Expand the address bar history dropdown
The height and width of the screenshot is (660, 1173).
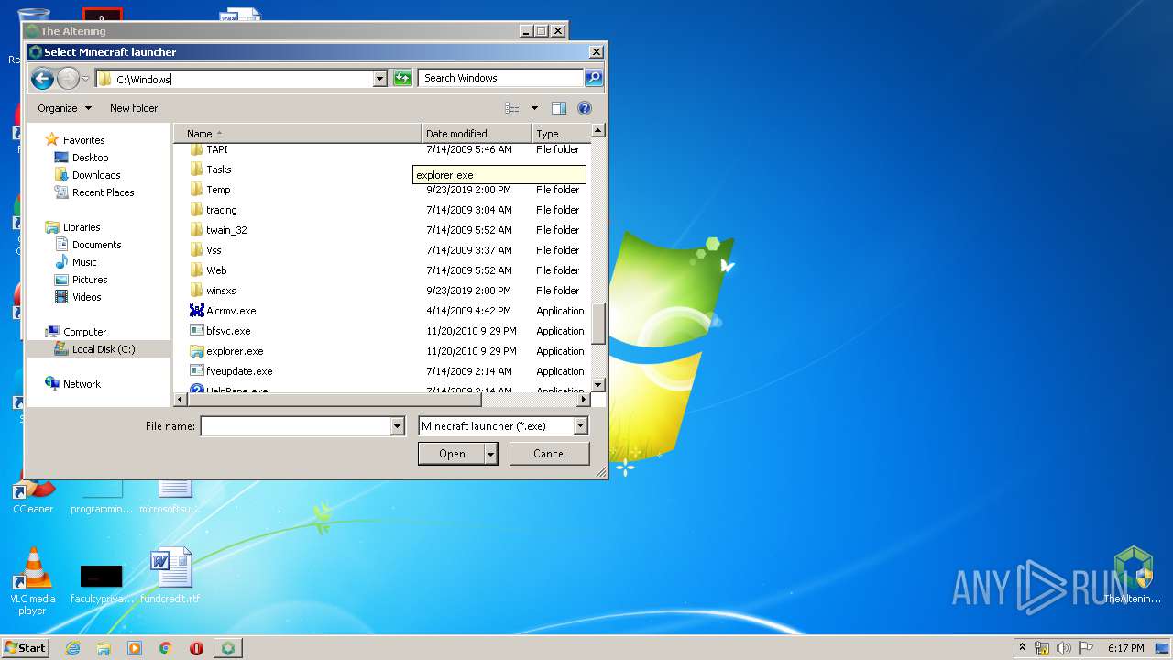(379, 79)
